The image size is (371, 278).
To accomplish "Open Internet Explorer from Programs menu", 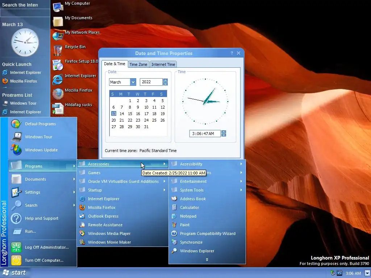I will (x=122, y=199).
